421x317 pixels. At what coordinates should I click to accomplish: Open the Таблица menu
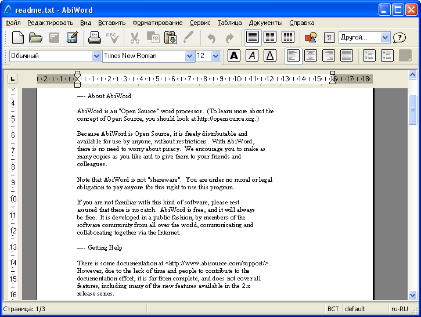click(x=229, y=23)
